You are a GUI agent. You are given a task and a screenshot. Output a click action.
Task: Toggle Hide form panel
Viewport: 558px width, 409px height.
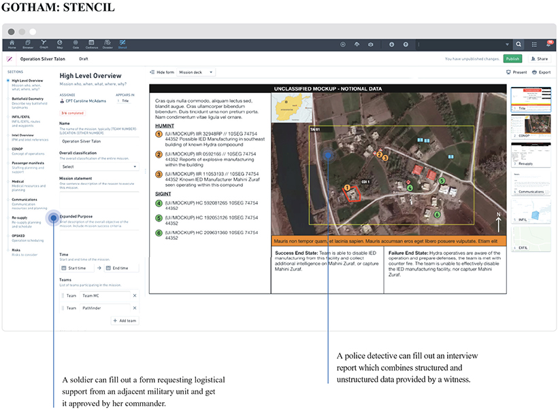[162, 72]
